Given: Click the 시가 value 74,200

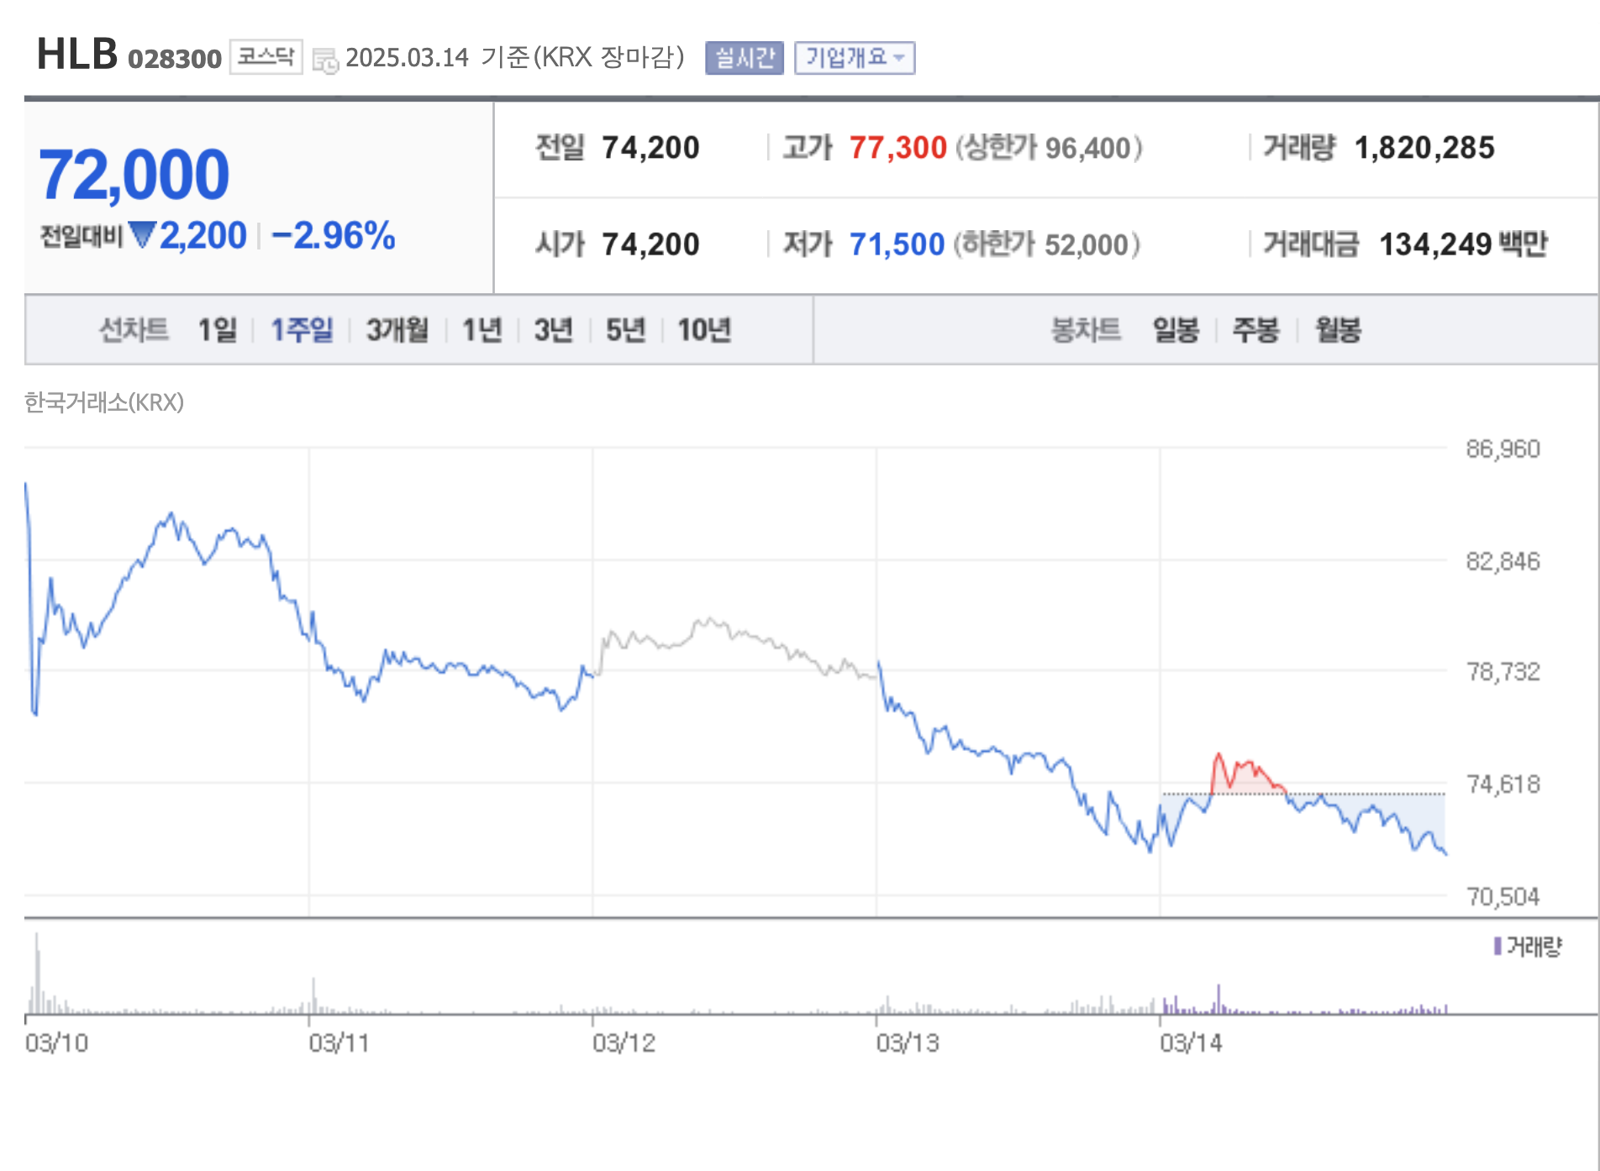Looking at the screenshot, I should point(650,244).
